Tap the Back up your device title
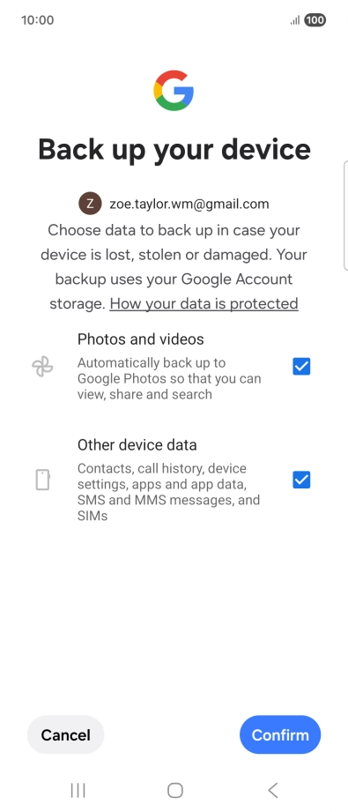The width and height of the screenshot is (348, 812). (x=174, y=149)
